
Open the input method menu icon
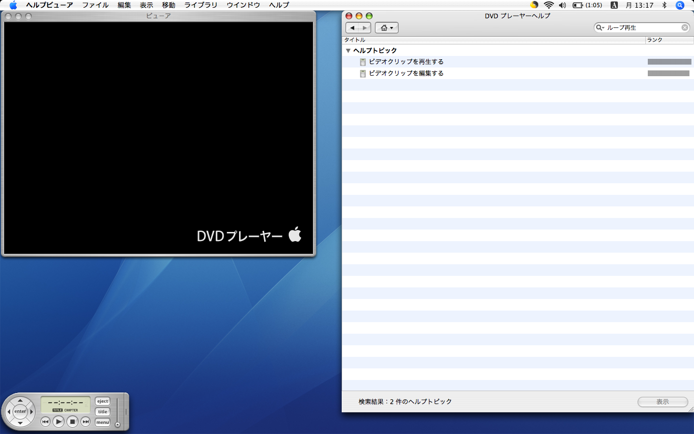pos(614,5)
